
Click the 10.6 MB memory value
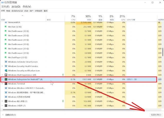(87, 101)
